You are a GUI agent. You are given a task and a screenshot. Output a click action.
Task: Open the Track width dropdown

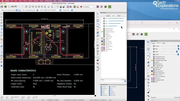17,10
